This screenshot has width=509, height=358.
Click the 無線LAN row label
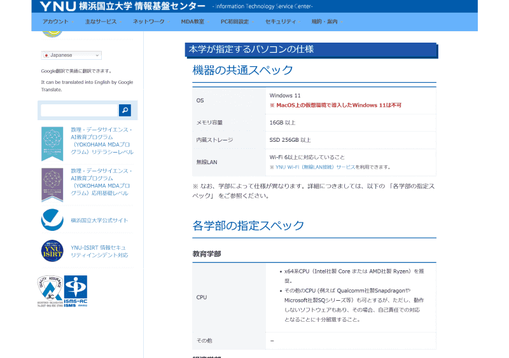[206, 162]
